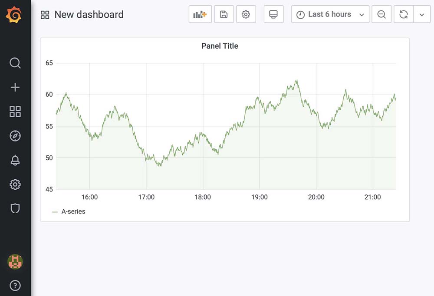Open Grafana home logo
Viewport: 434px width, 296px height.
click(13, 15)
